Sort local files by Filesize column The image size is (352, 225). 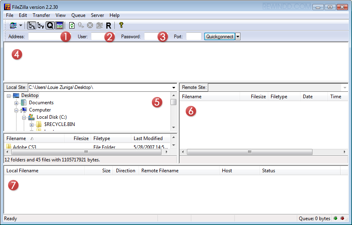coord(78,138)
